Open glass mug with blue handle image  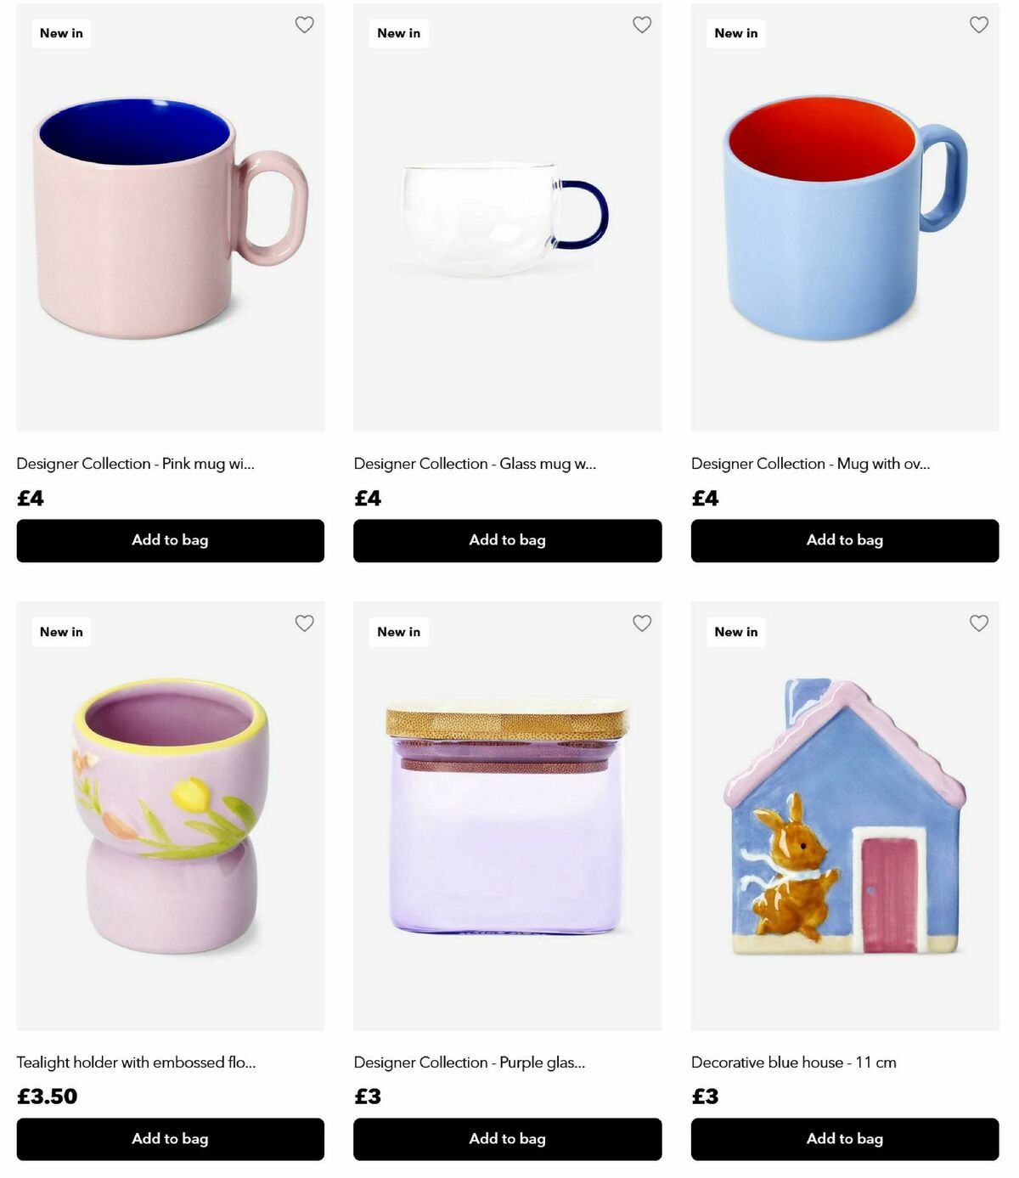pos(507,217)
